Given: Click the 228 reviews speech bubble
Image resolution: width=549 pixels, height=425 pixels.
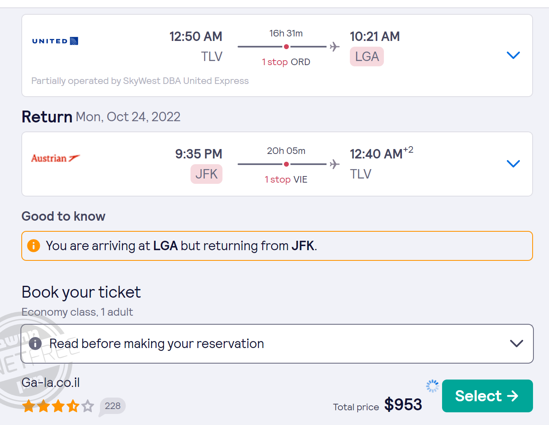Looking at the screenshot, I should 112,406.
